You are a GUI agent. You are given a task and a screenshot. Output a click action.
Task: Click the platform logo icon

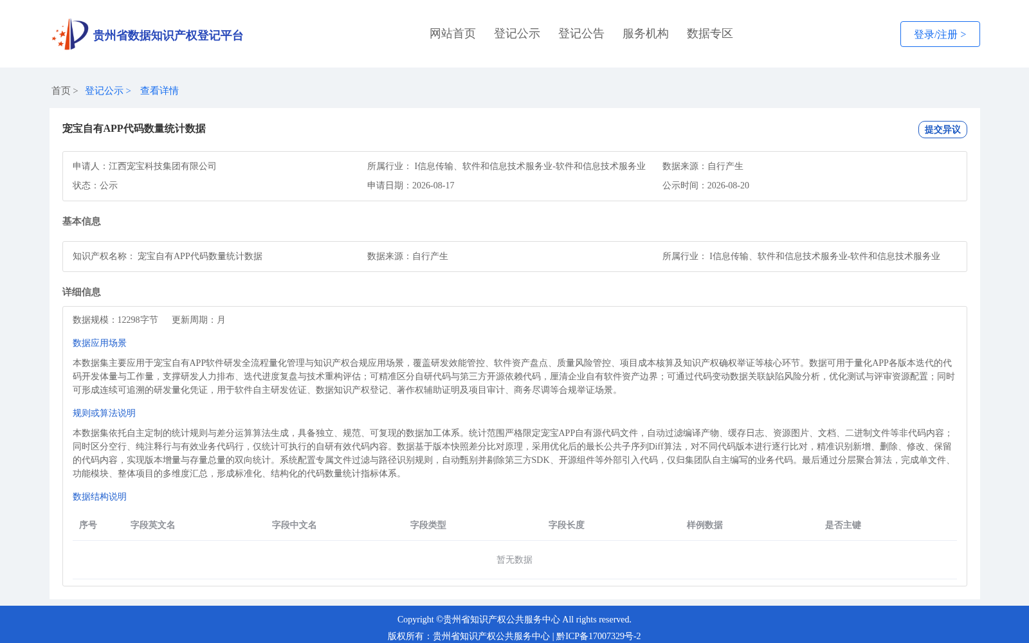tap(70, 34)
